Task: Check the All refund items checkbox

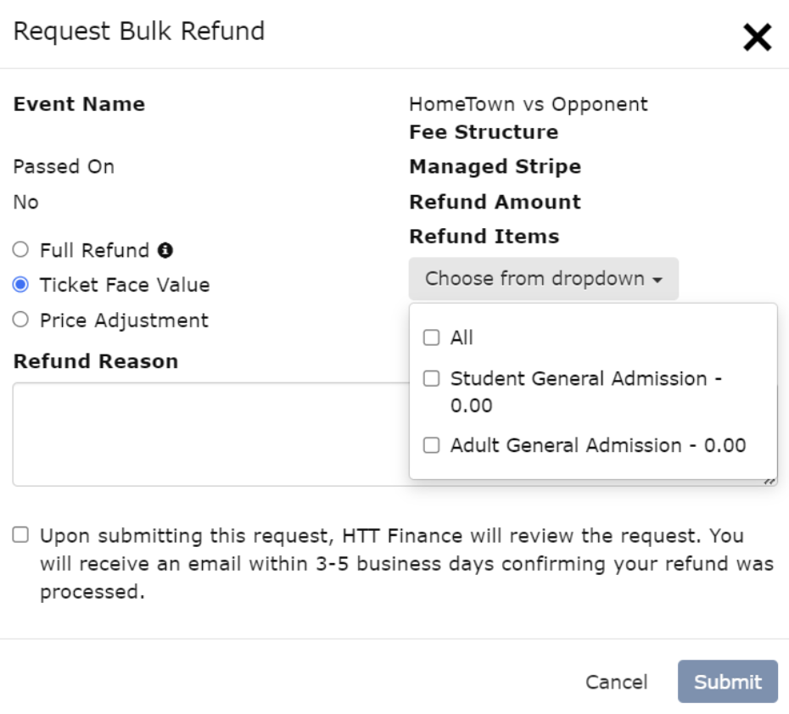Action: pyautogui.click(x=432, y=337)
